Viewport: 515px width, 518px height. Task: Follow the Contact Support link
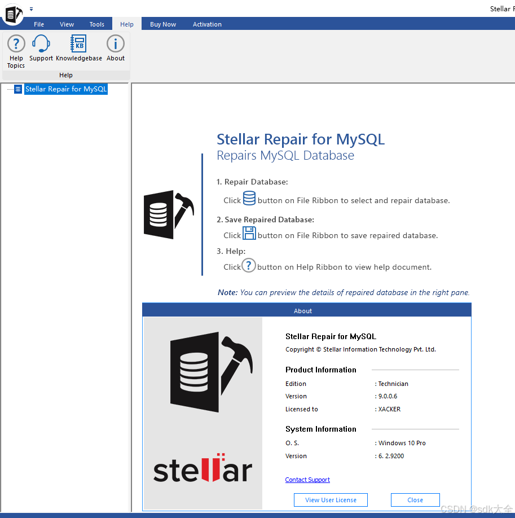pyautogui.click(x=307, y=480)
